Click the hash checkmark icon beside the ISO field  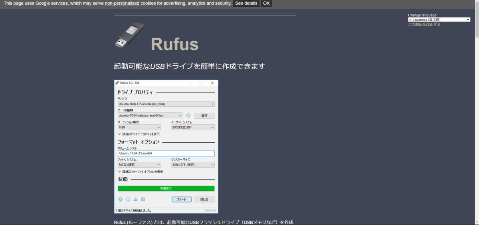coord(188,115)
